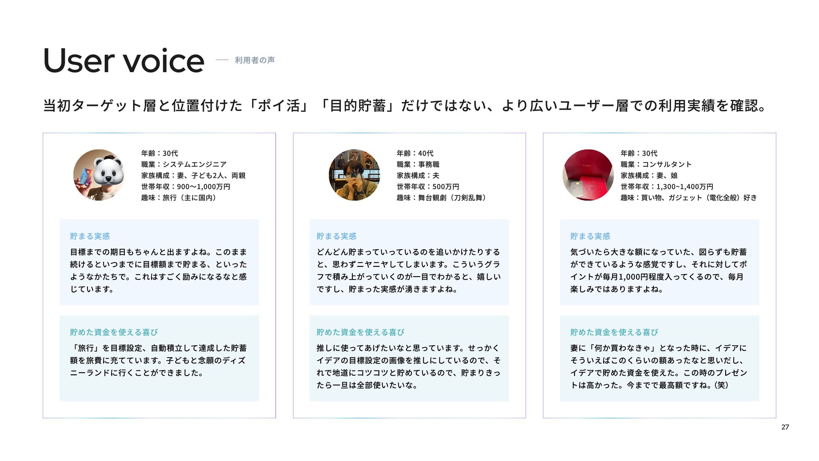The width and height of the screenshot is (819, 461).
Task: Click first card's '貯まる実感' heading
Action: pyautogui.click(x=90, y=236)
